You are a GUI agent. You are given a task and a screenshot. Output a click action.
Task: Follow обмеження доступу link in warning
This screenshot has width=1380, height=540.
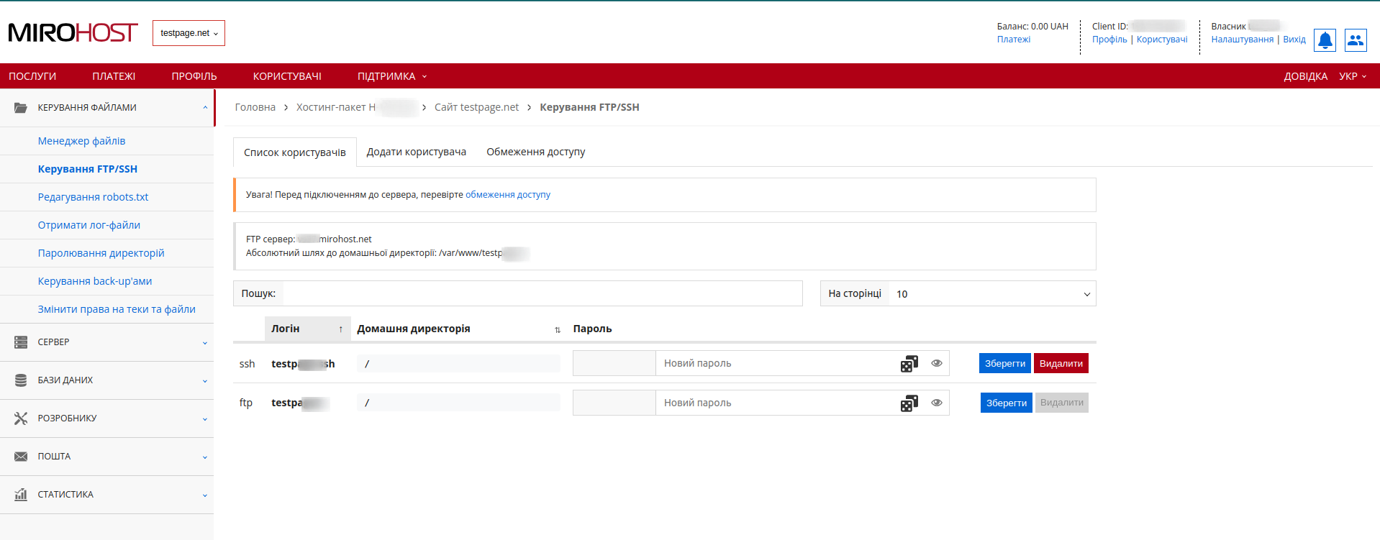point(508,195)
